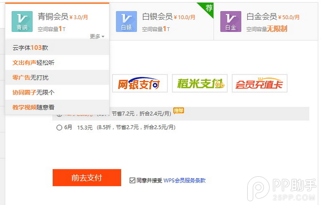Click the teal 青铜 membership icon
Viewport: 322px width, 205px height.
pyautogui.click(x=22, y=21)
